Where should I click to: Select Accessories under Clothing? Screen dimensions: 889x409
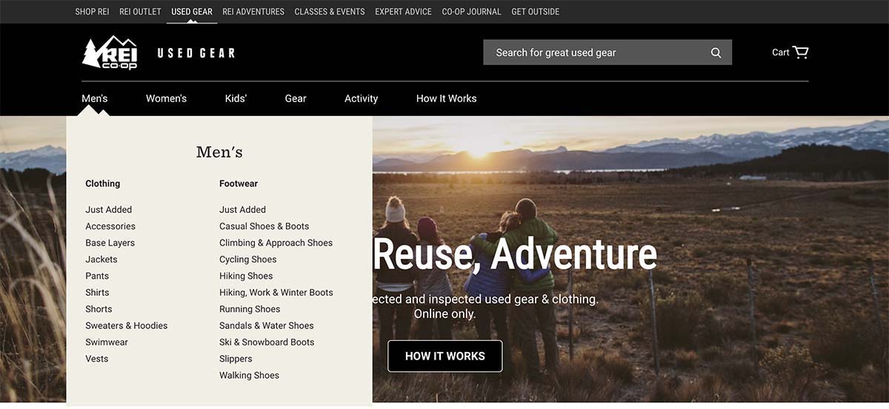click(110, 226)
